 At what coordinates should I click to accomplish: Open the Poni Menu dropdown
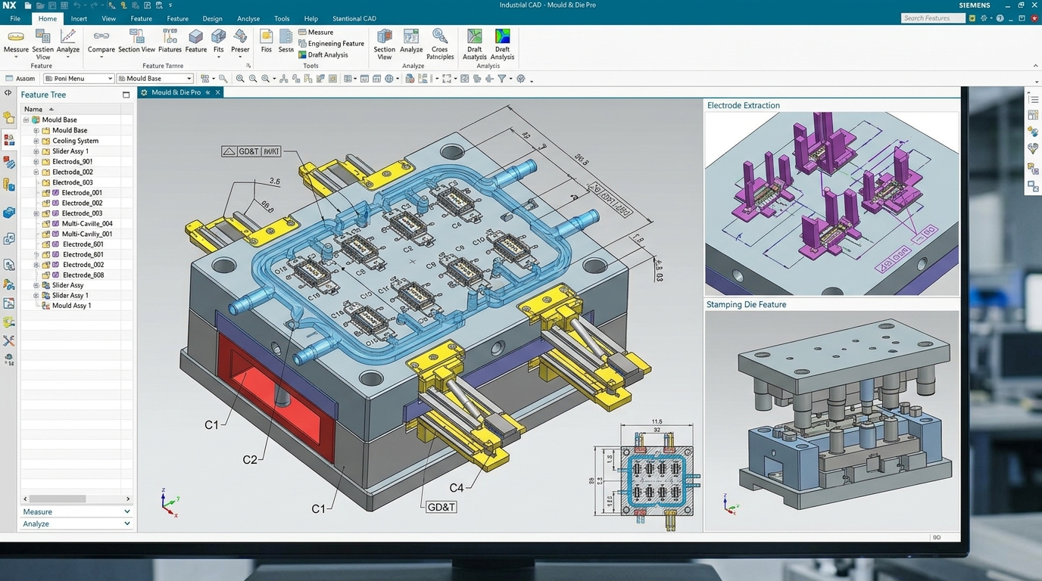pos(78,79)
